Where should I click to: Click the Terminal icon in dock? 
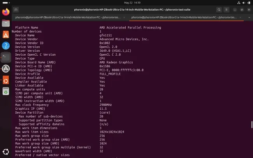[x=6, y=57]
